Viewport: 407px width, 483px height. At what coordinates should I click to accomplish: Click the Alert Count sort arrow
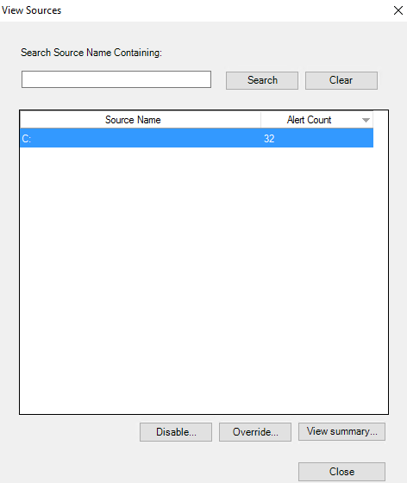pos(366,120)
